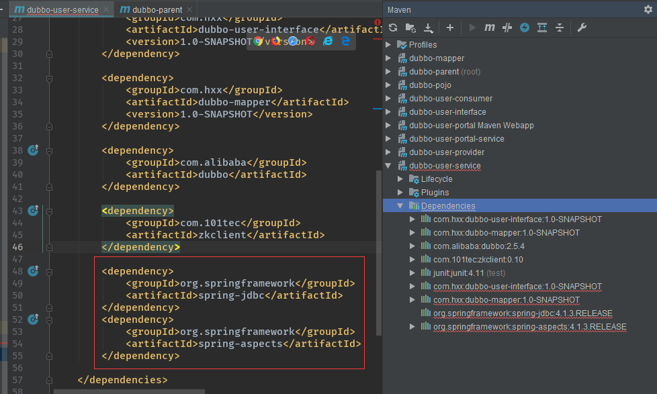Viewport: 657px width, 394px height.
Task: Toggle Offline Mode in Maven toolbar
Action: click(507, 28)
